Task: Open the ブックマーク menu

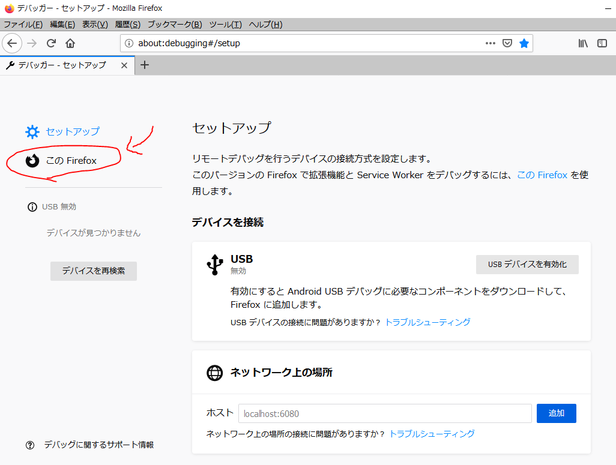Action: (x=175, y=25)
